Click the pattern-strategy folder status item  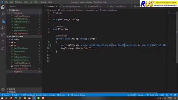tap(78, 95)
